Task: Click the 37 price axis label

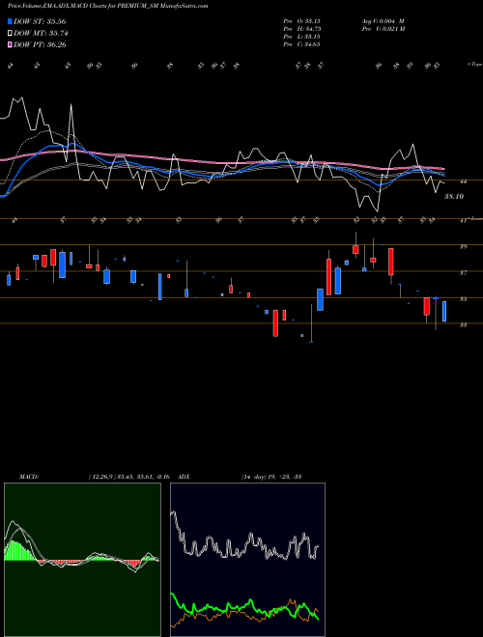Action: [463, 273]
